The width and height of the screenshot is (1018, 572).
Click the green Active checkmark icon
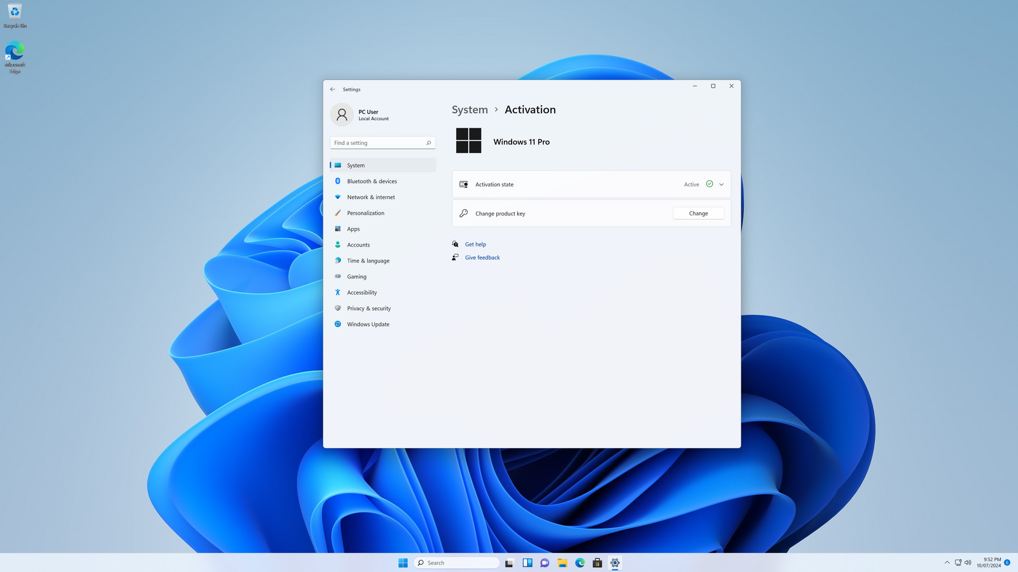[709, 184]
